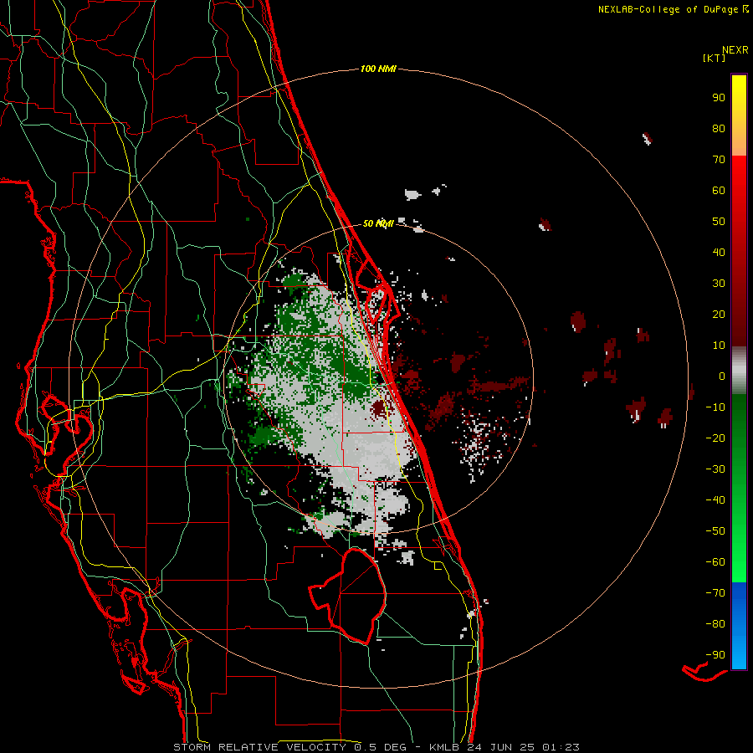Click the 20 value on the velocity scale
Screen dimensions: 753x753
[x=719, y=314]
